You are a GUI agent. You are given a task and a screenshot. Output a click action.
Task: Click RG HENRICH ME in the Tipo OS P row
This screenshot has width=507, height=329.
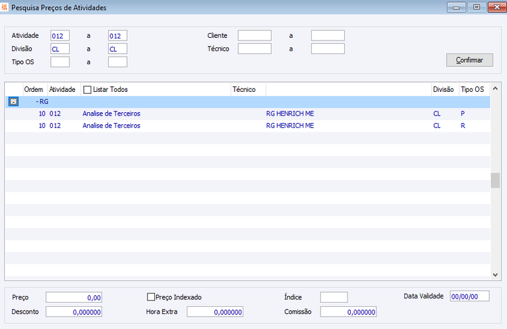tap(290, 113)
